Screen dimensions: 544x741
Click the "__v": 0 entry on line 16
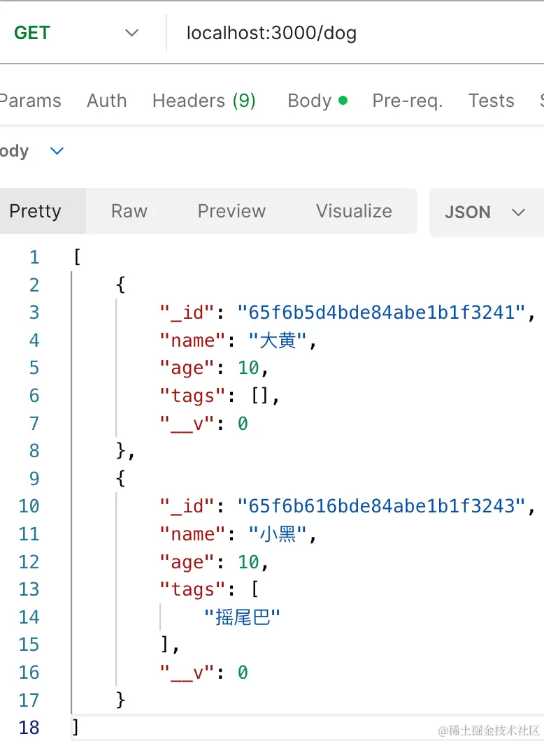pos(203,672)
